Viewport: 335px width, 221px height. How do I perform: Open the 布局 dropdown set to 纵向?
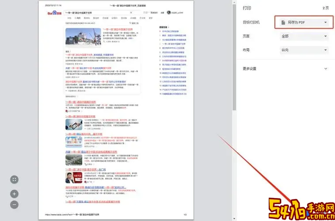tap(304, 50)
